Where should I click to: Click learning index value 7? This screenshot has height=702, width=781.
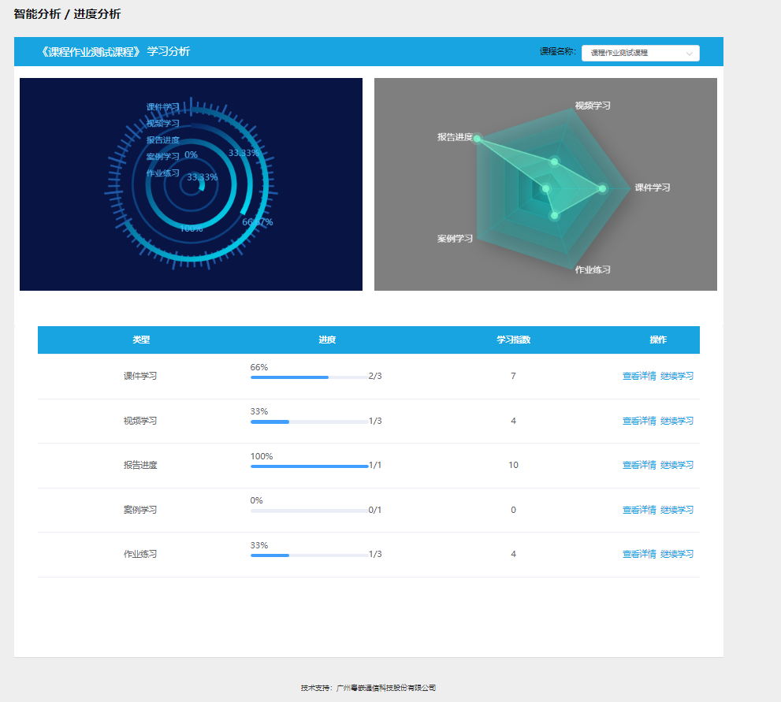click(x=513, y=376)
